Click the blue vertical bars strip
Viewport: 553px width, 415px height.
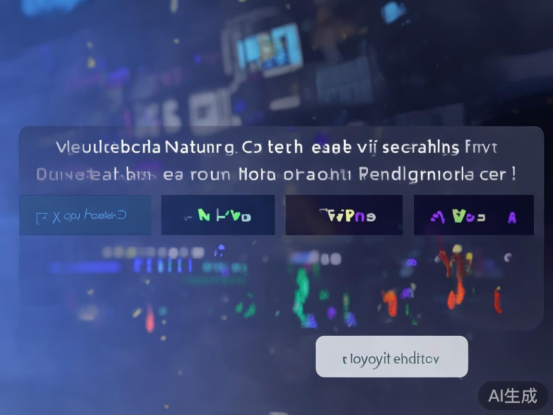click(163, 265)
